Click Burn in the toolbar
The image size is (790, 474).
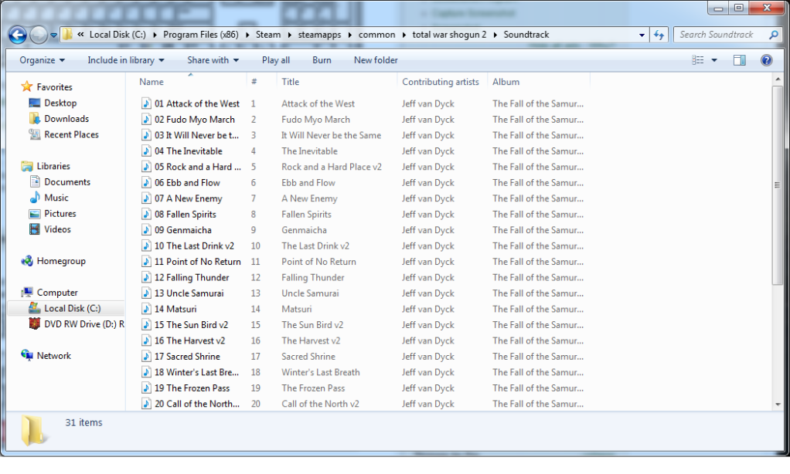coord(322,60)
